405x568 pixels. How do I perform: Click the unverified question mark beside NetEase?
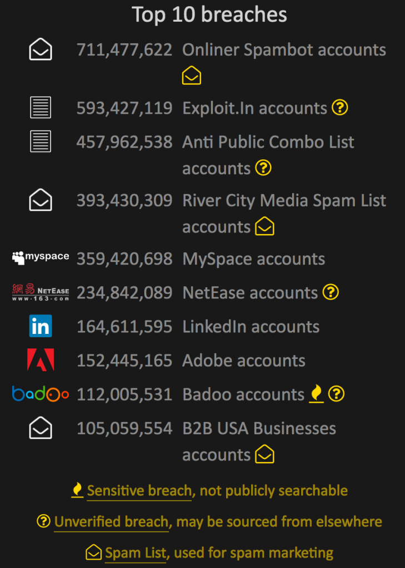331,292
